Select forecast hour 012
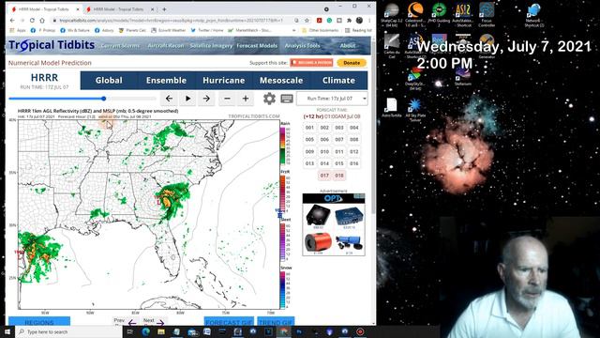Image resolution: width=600 pixels, height=338 pixels. click(354, 152)
